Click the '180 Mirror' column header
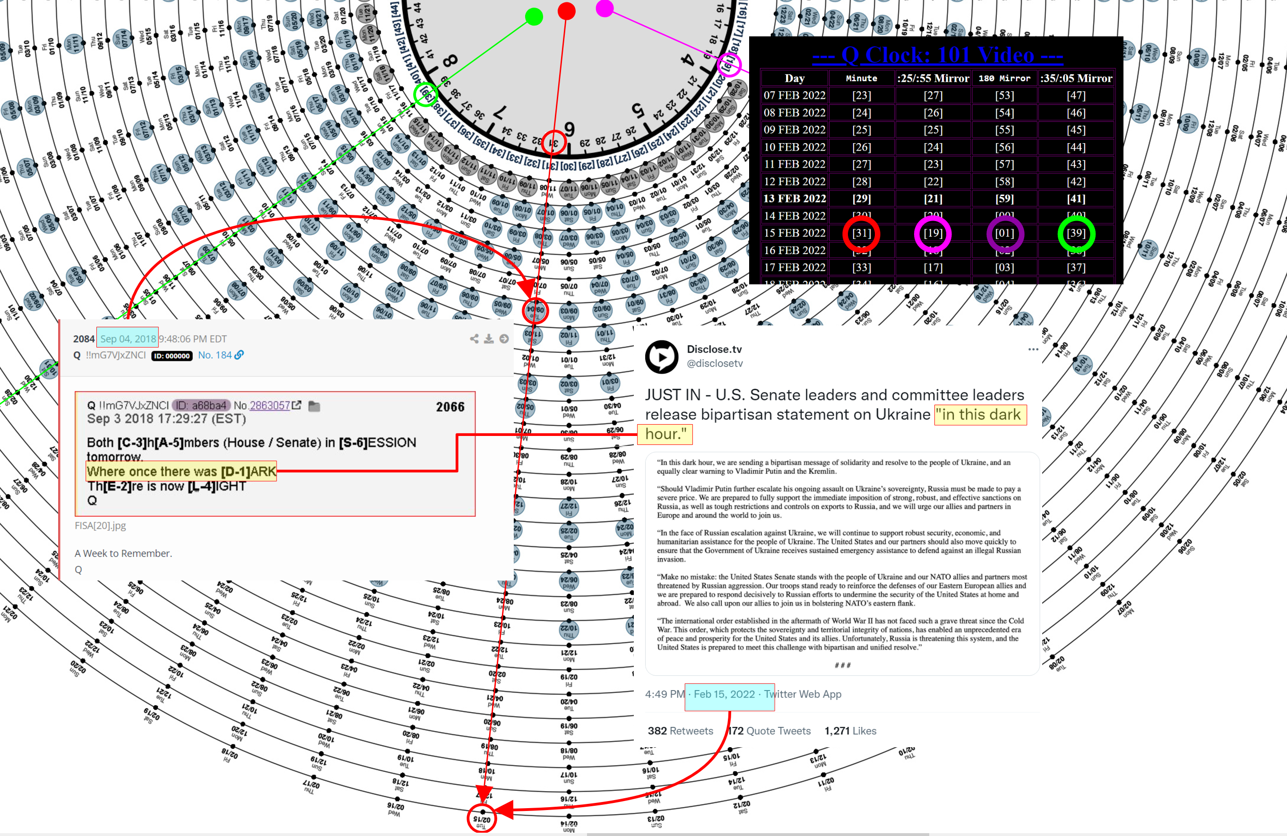Viewport: 1287px width, 836px height. click(x=1004, y=78)
